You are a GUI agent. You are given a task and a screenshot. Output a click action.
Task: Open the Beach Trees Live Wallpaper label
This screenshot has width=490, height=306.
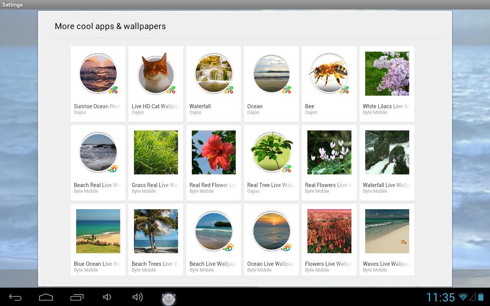155,264
